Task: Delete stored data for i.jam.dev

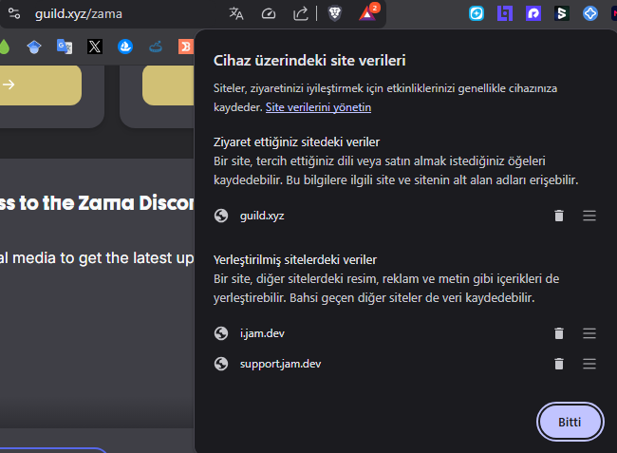Action: [x=559, y=333]
